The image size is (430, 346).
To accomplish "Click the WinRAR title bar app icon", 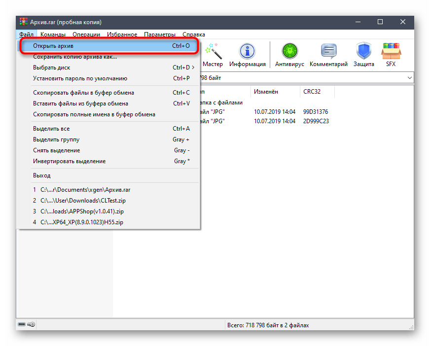I will point(24,22).
